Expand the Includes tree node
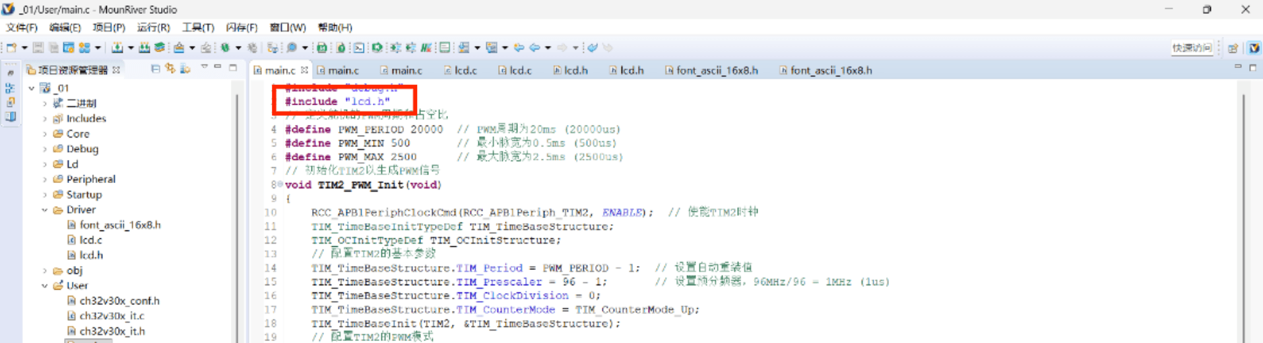 (x=45, y=119)
